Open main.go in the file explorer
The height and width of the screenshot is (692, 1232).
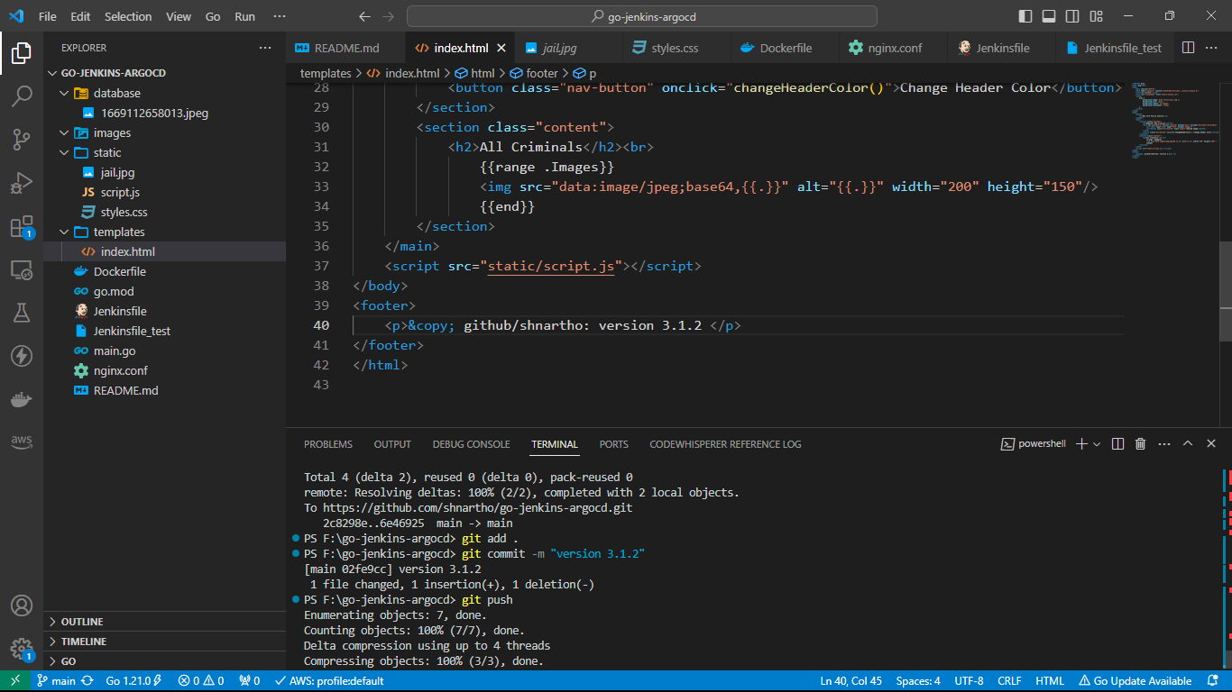tap(115, 351)
